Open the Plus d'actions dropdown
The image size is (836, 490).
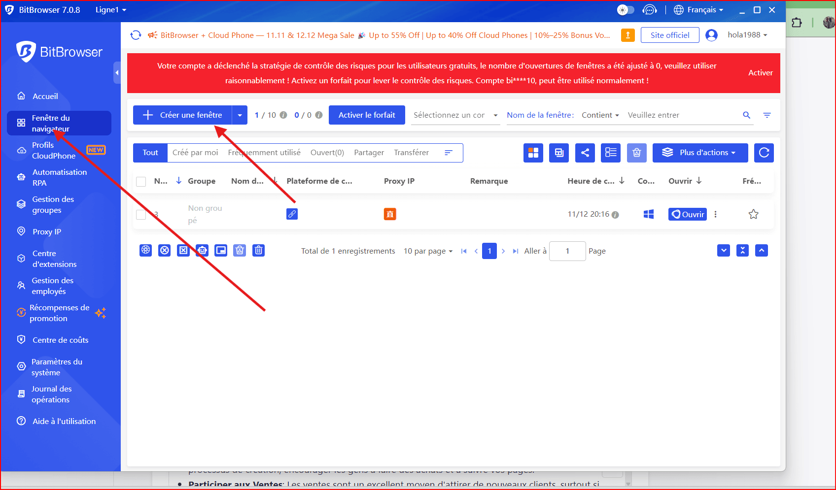point(700,153)
